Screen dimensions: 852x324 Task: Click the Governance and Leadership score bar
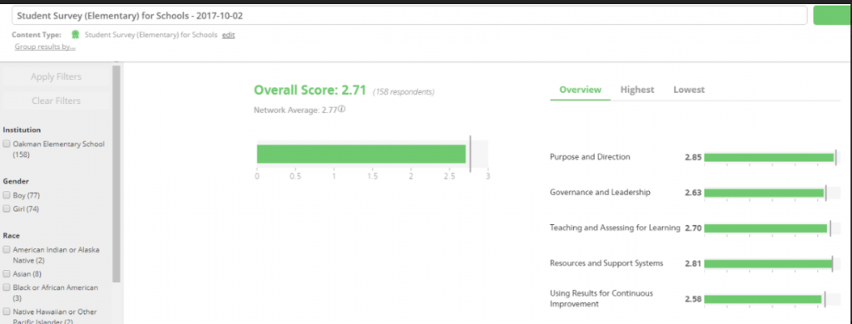point(764,193)
